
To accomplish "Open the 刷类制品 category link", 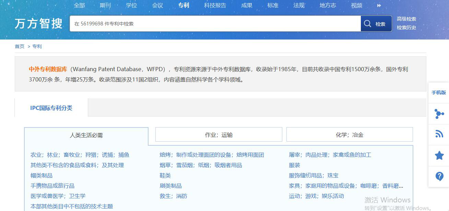I will coord(170,186).
